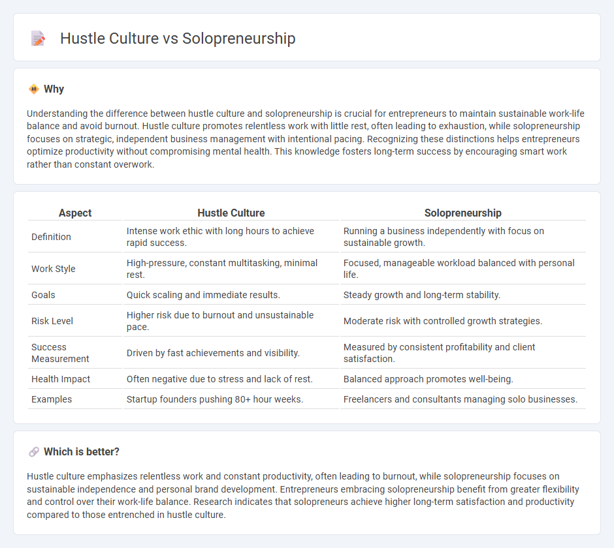Select the Solopreneurship column header
This screenshot has height=548, width=614.
(463, 213)
